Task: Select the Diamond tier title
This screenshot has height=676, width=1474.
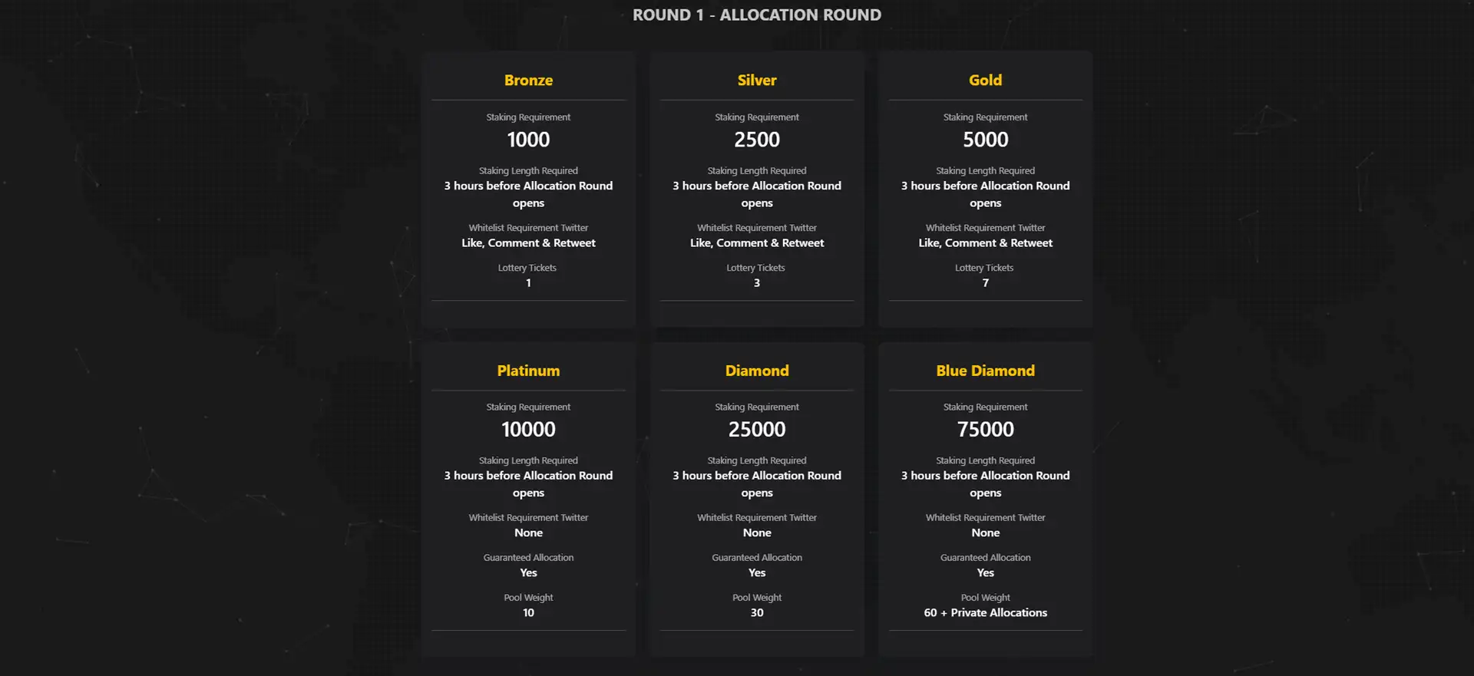Action: 757,371
